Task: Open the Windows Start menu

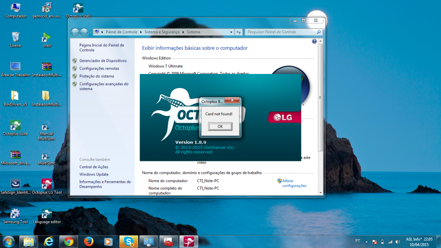Action: [9, 241]
